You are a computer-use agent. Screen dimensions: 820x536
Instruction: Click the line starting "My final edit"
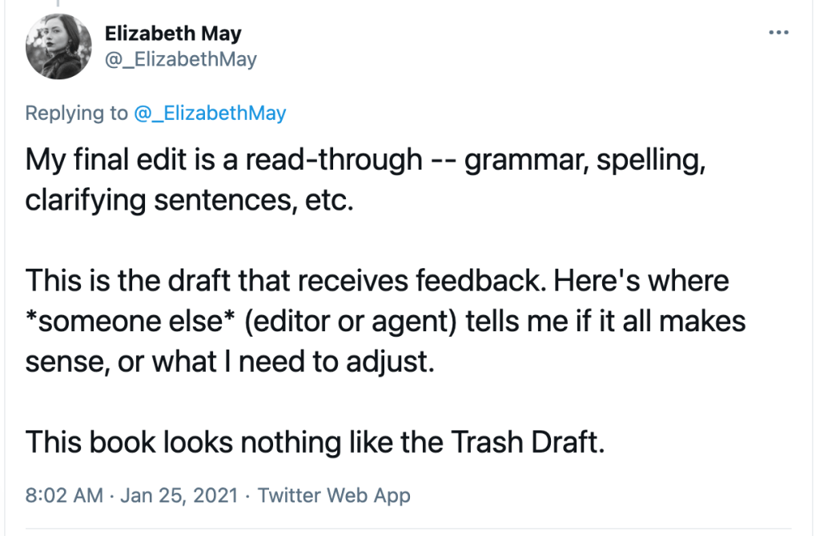coord(224,160)
